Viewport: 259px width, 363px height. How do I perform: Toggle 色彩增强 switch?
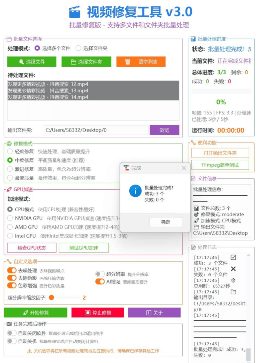pyautogui.click(x=12, y=285)
